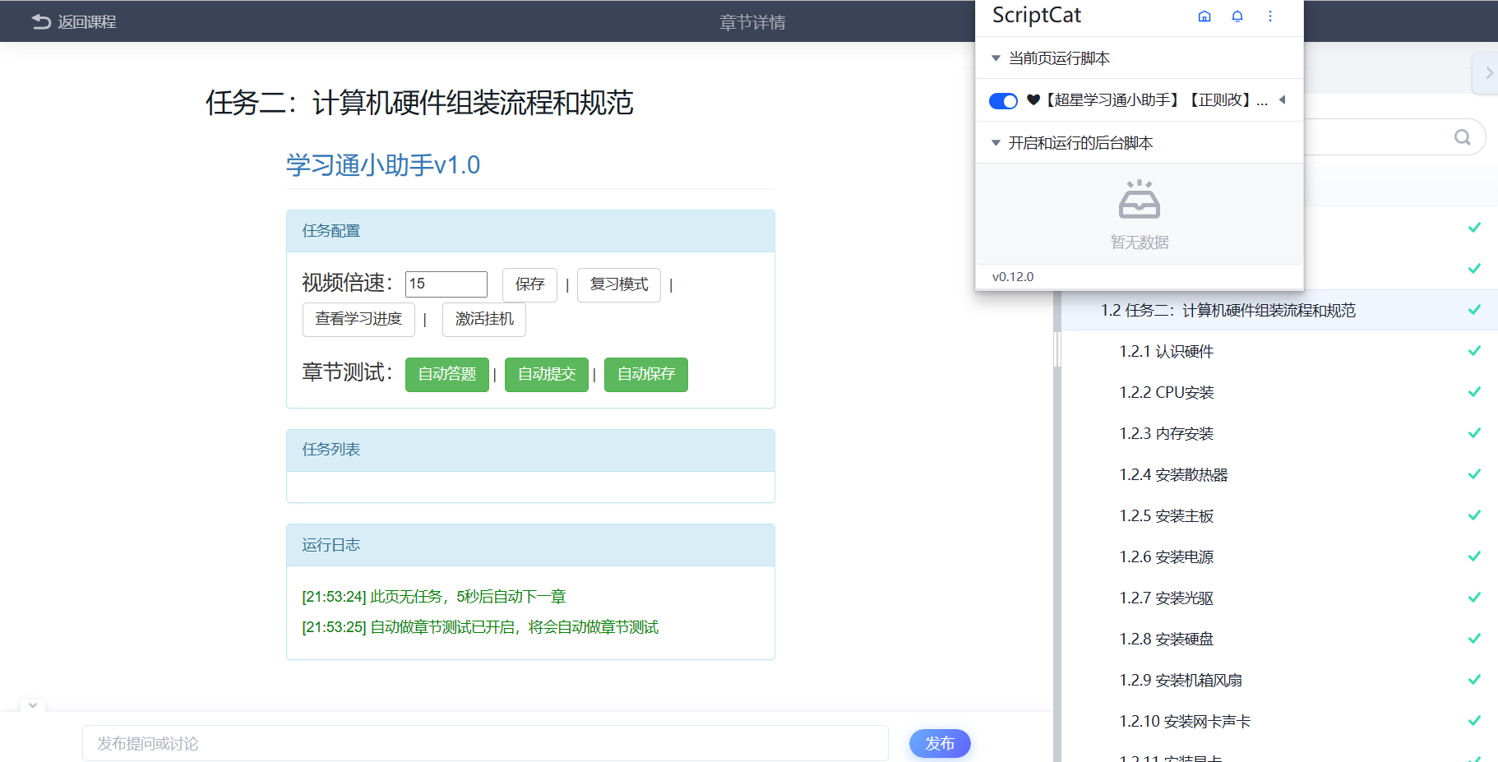This screenshot has width=1498, height=762.
Task: Click the heart icon before 超星学习通小助手
Action: pos(1033,99)
